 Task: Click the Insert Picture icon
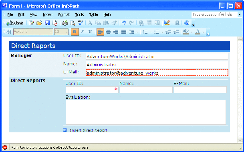157,23
